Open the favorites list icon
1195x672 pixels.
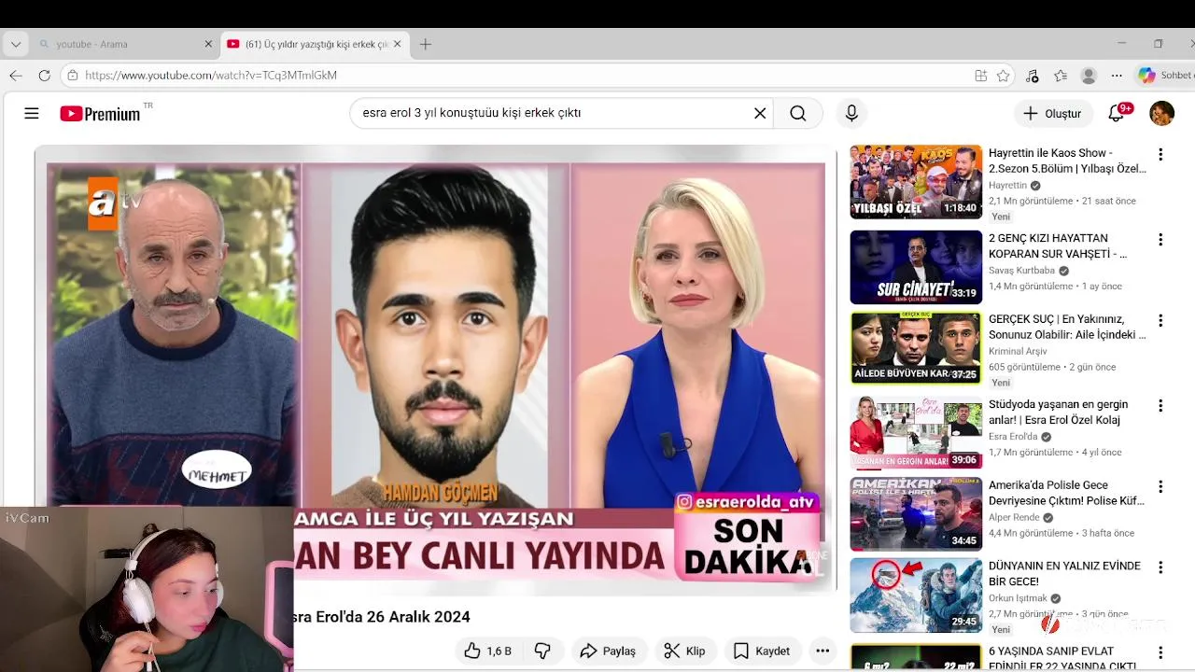click(x=1061, y=76)
